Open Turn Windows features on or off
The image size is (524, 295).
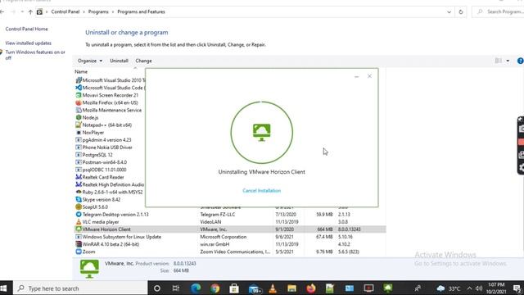(34, 55)
